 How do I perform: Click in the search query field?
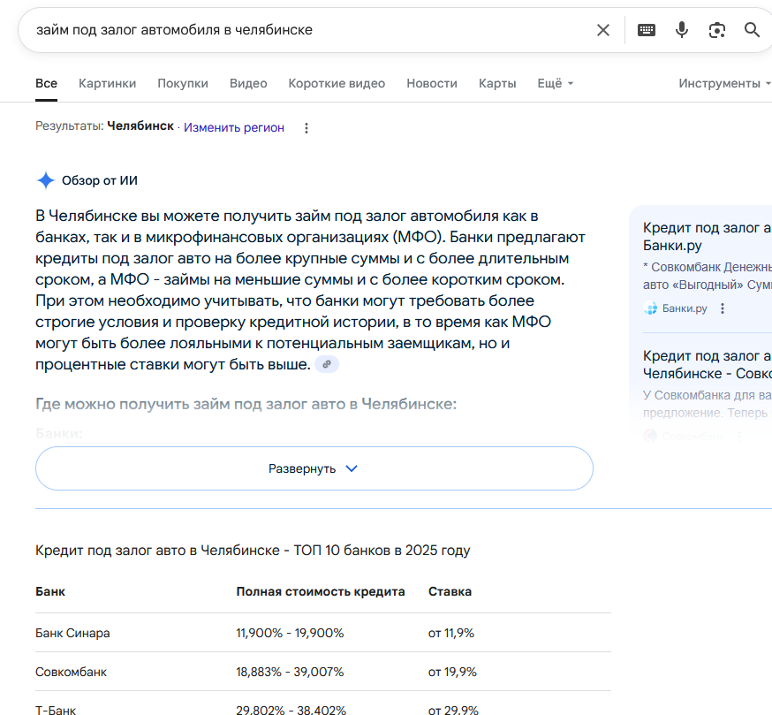[310, 30]
